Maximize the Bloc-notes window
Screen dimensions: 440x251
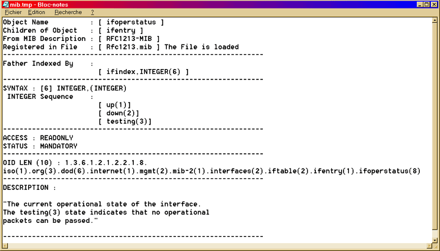[x=427, y=4]
